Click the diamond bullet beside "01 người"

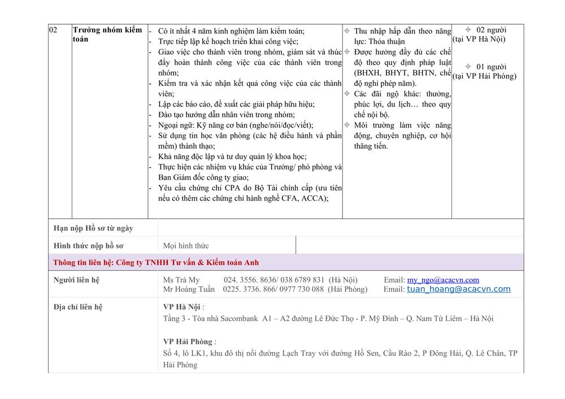coord(468,67)
